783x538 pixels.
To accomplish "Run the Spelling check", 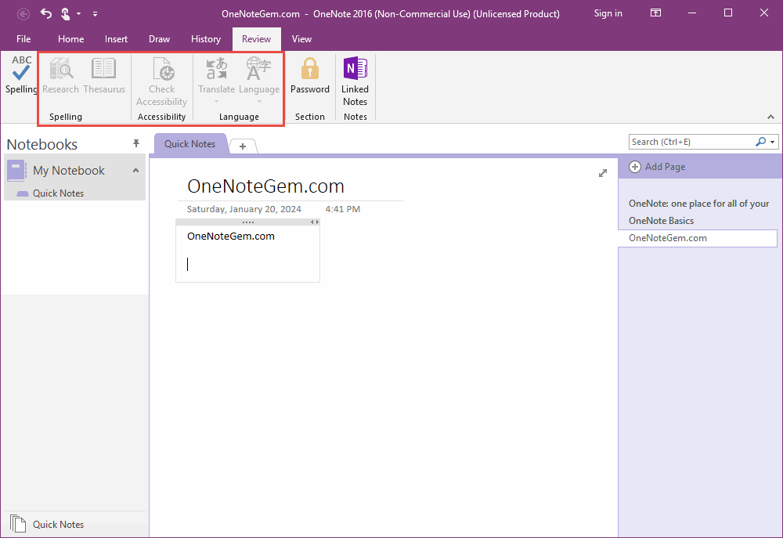I will (x=20, y=75).
